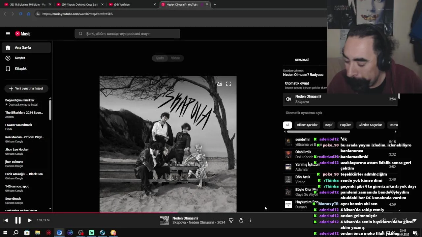Select currently playing Neden Olmasın? queue row
Image resolution: width=422 pixels, height=237 pixels.
pyautogui.click(x=340, y=99)
